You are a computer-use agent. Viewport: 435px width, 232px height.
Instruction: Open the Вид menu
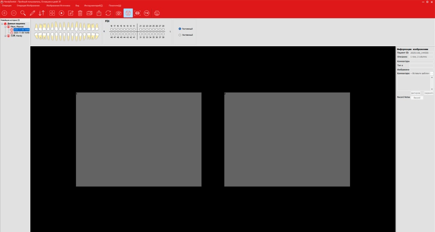point(77,6)
